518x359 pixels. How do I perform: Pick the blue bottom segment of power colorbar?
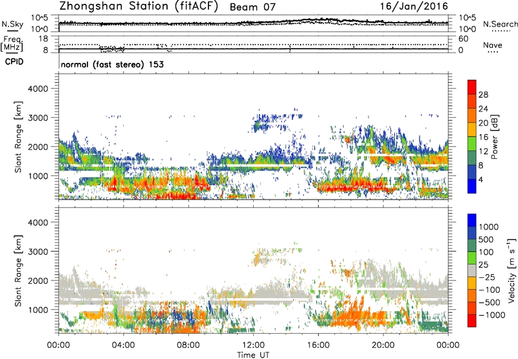[x=472, y=187]
